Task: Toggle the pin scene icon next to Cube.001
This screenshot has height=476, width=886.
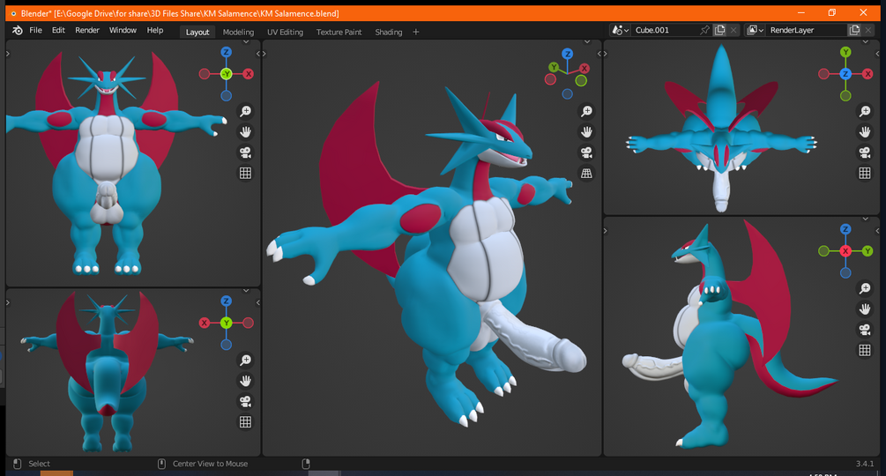Action: 704,30
